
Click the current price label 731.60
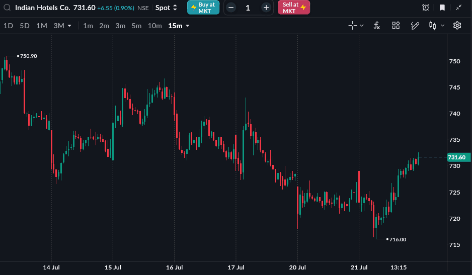(x=458, y=157)
